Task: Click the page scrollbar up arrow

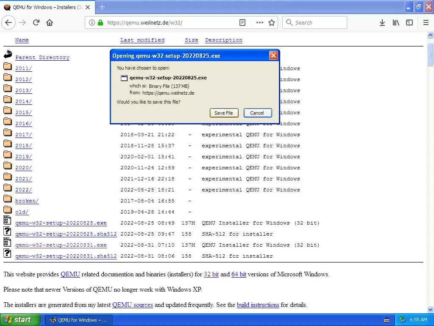Action: pyautogui.click(x=430, y=35)
